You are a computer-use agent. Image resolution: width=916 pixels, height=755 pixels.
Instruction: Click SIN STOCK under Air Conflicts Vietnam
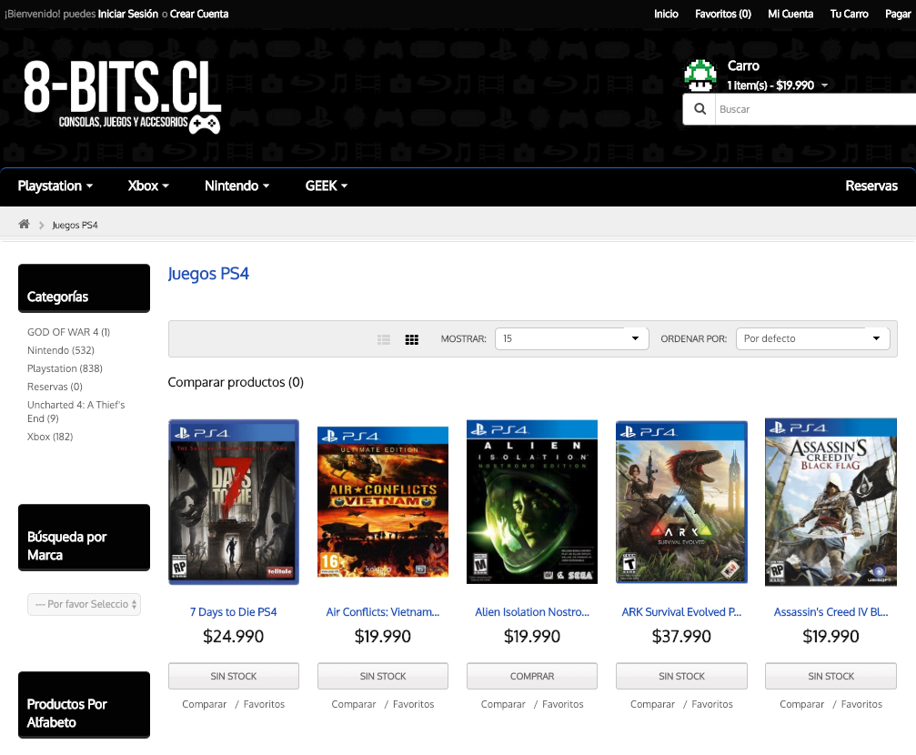pyautogui.click(x=383, y=676)
